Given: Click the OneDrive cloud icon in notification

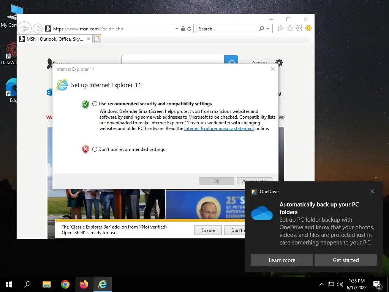Looking at the screenshot, I should click(x=262, y=213).
